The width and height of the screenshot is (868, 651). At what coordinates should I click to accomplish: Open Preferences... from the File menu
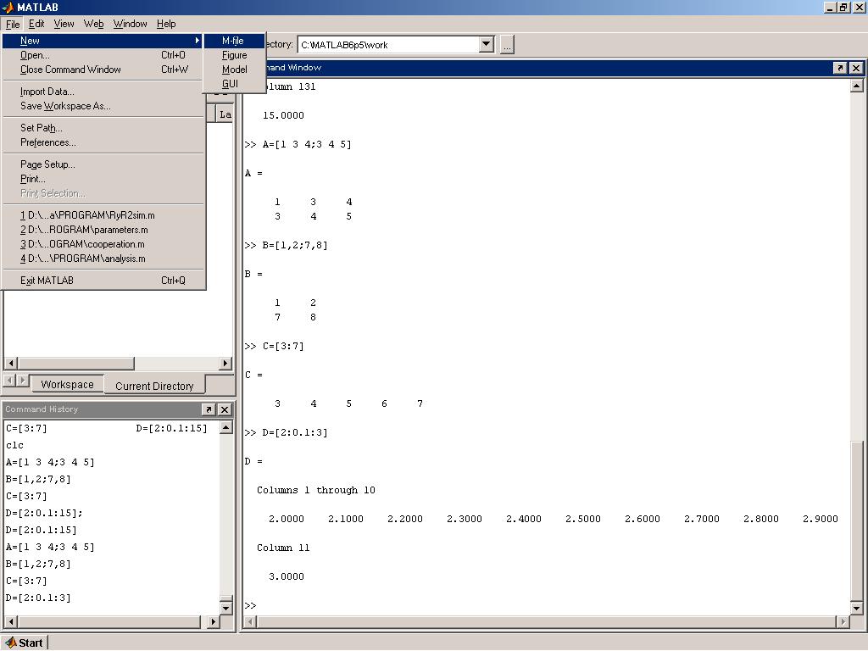(103, 142)
